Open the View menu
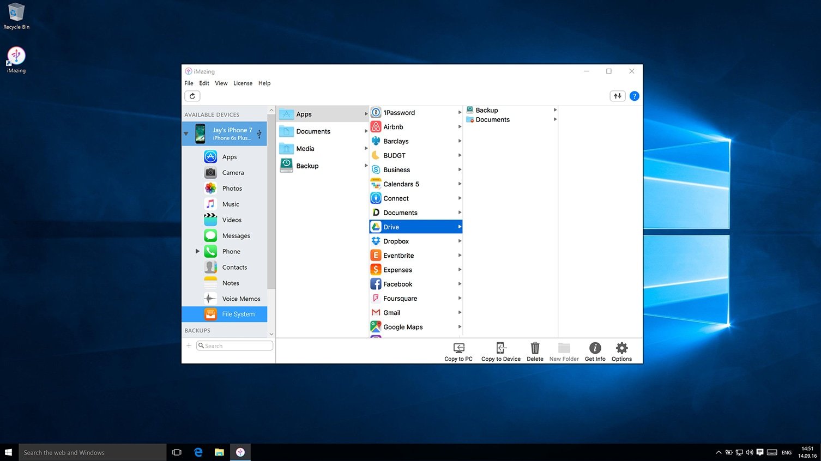Image resolution: width=821 pixels, height=461 pixels. point(221,83)
